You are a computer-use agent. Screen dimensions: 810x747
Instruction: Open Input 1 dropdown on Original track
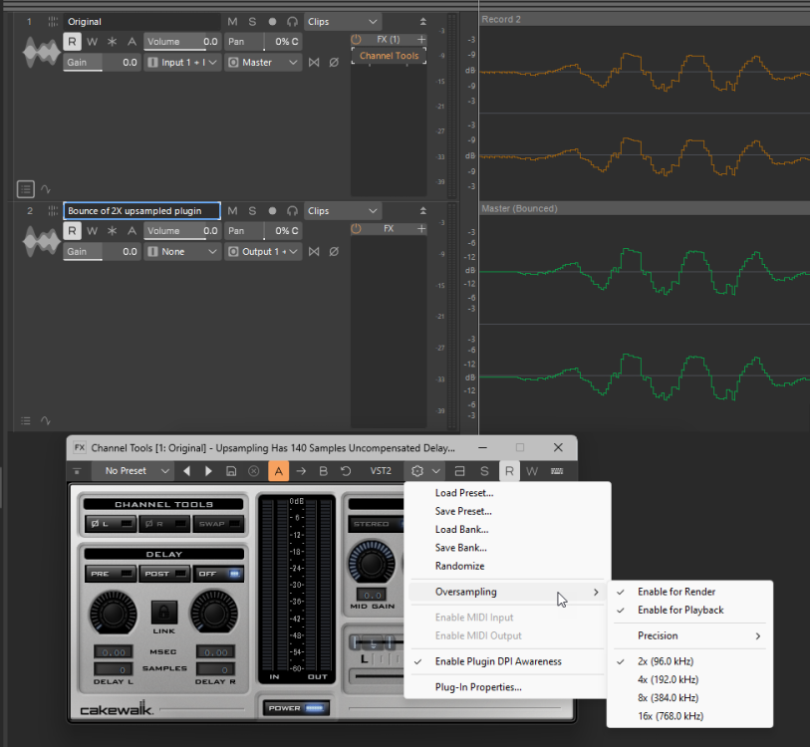coord(182,63)
